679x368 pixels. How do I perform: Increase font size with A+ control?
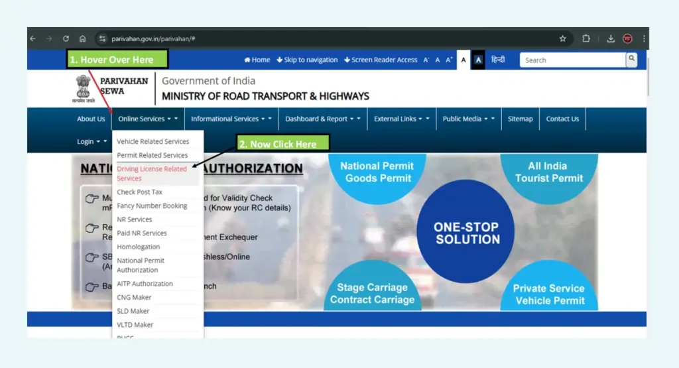(449, 60)
